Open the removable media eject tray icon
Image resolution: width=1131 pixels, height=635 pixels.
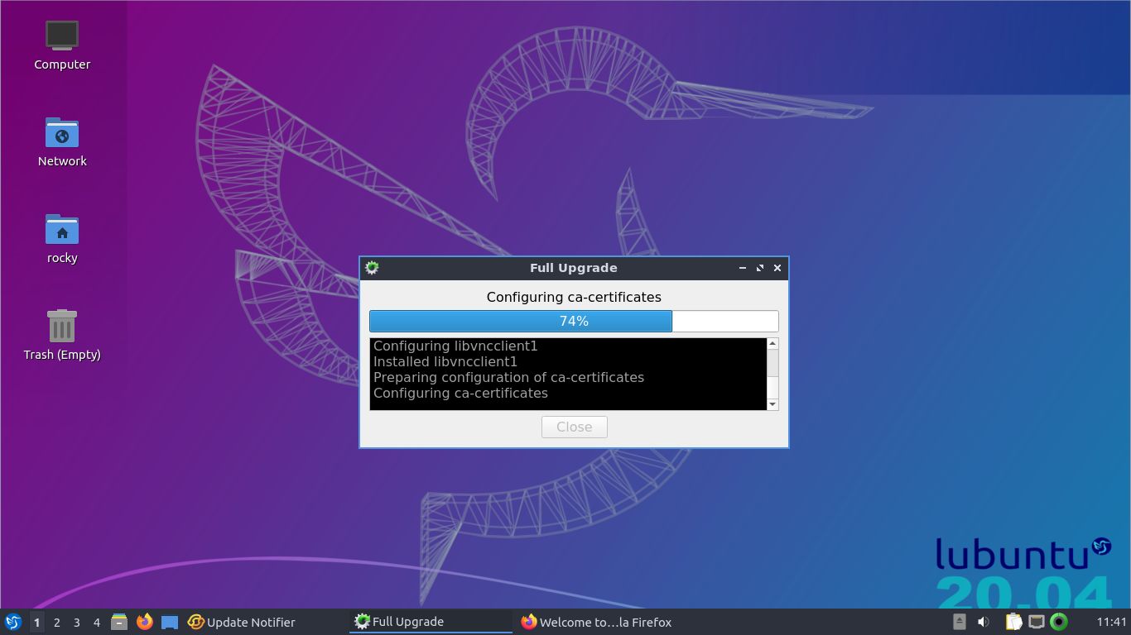point(960,622)
